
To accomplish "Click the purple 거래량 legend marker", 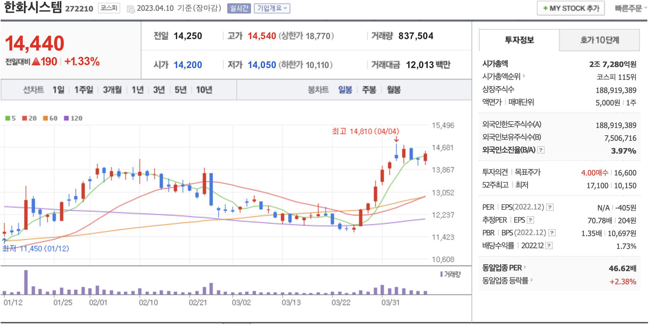I will pos(442,274).
